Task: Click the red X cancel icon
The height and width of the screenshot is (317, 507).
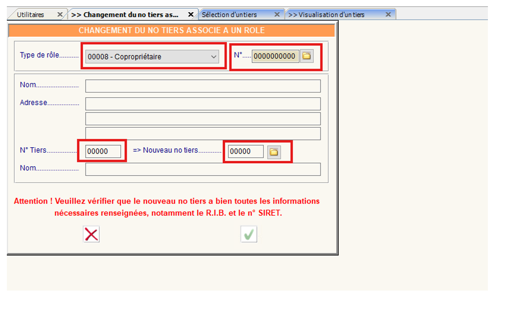Action: 91,234
